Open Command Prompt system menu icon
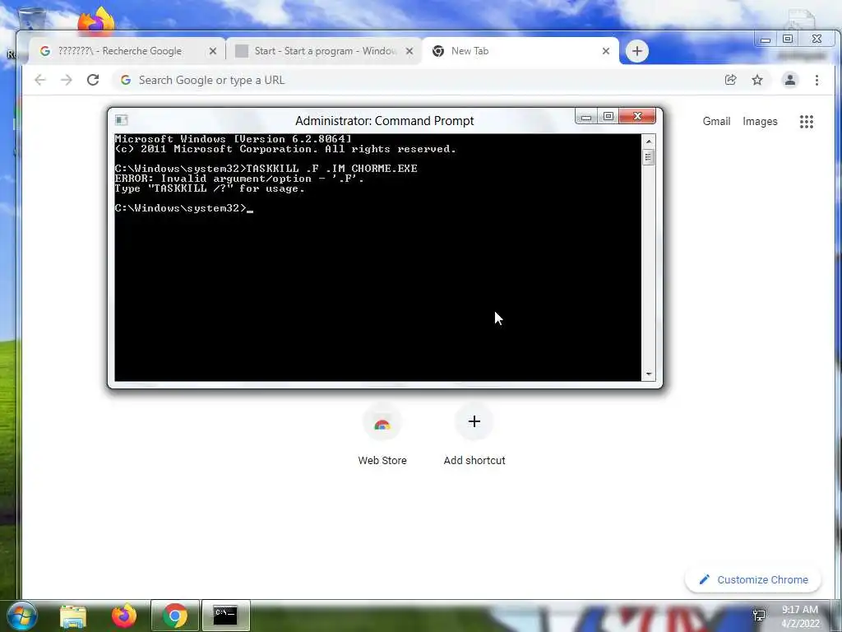Screen dimensions: 842x632 click(122, 120)
